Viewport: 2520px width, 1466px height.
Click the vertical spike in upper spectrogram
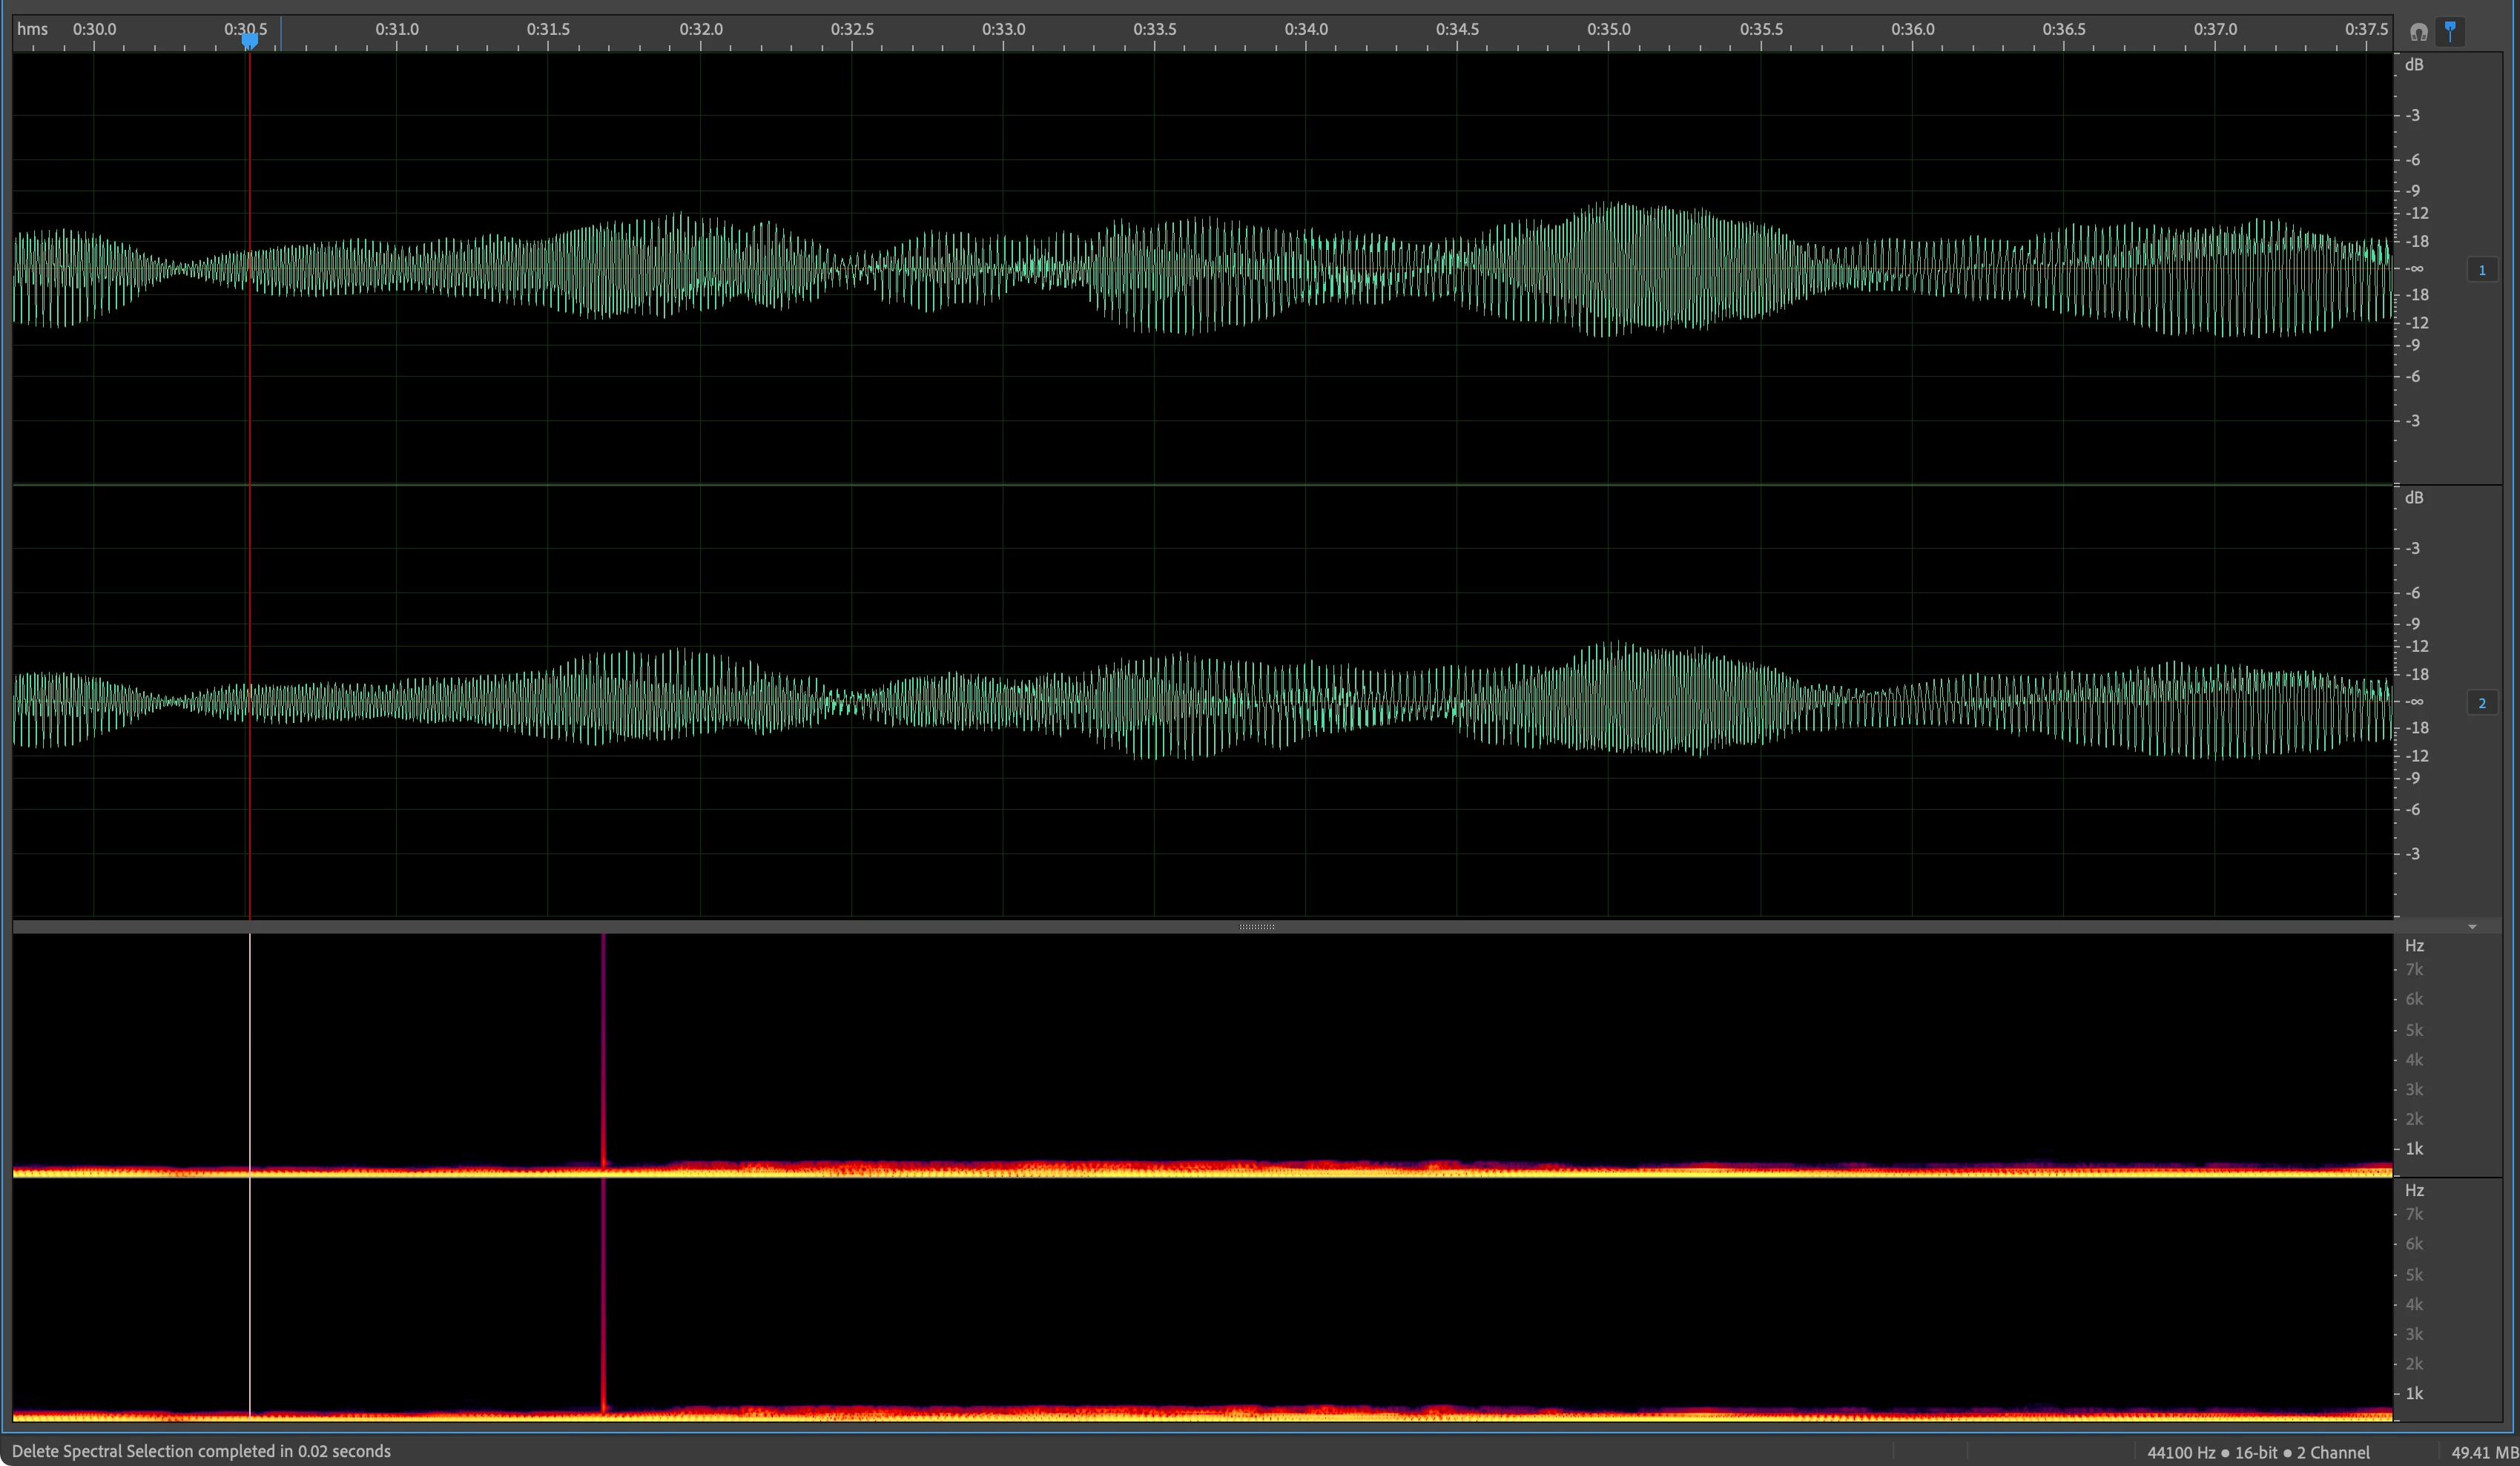pos(603,1050)
